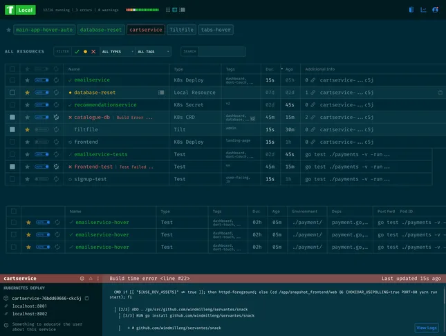Click 'K8s CRD' type cell
This screenshot has width=446, height=336.
click(x=185, y=118)
